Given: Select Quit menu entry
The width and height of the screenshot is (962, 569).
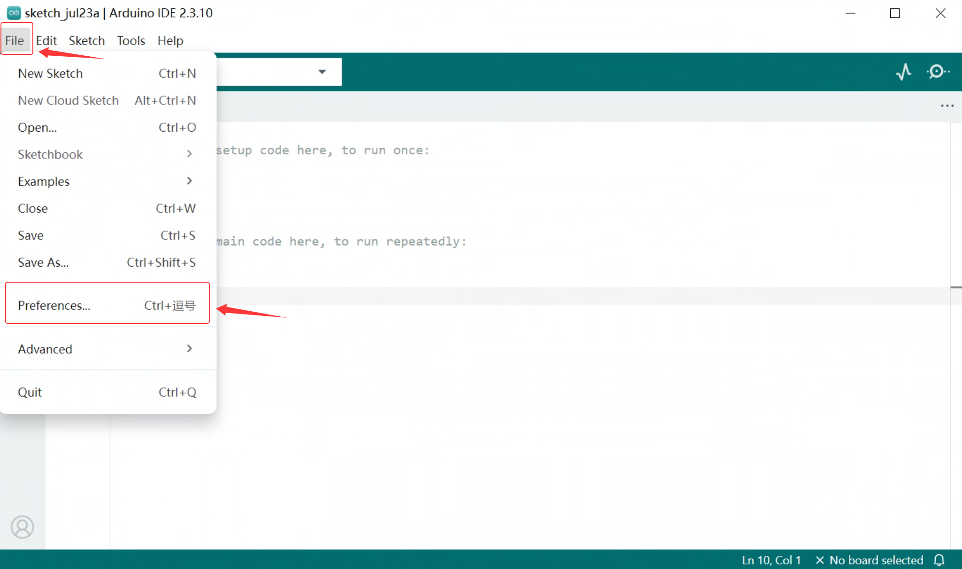Looking at the screenshot, I should coord(107,392).
